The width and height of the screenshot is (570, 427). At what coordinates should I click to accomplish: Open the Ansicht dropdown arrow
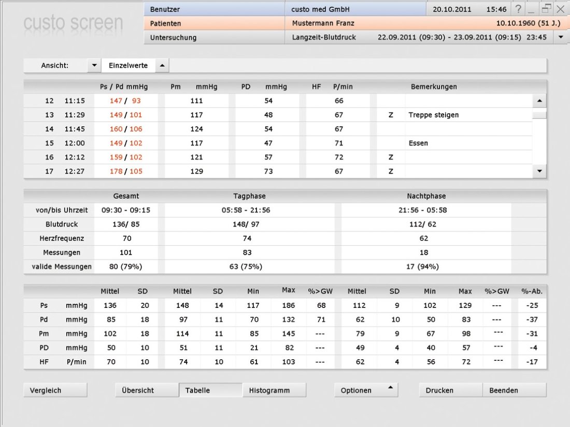coord(94,66)
